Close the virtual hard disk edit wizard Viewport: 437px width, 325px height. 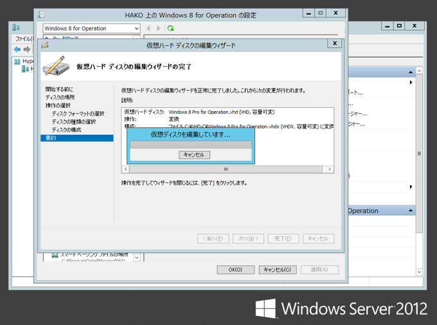pyautogui.click(x=335, y=43)
